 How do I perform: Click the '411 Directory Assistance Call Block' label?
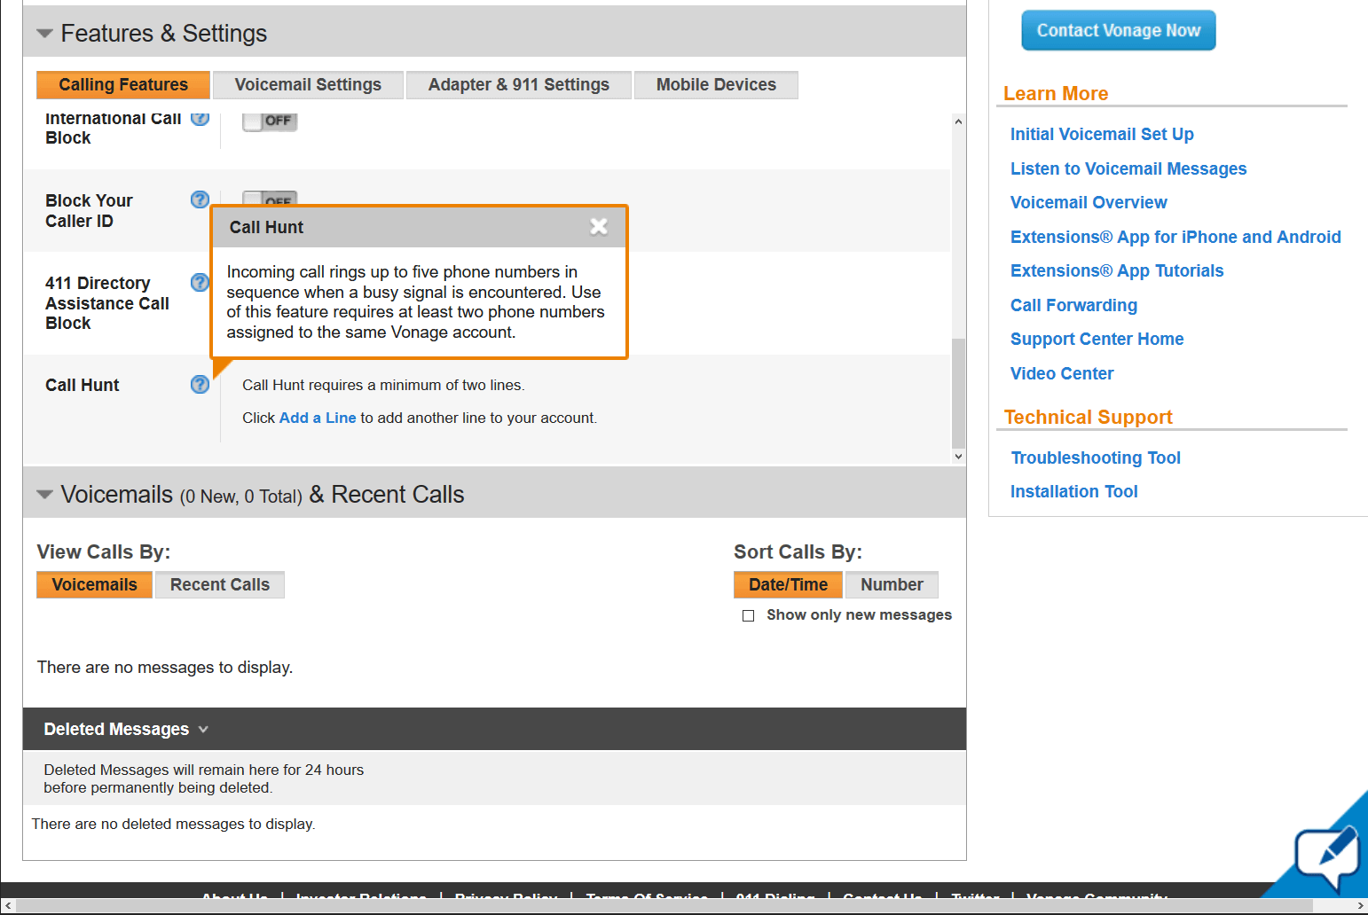[x=107, y=303]
